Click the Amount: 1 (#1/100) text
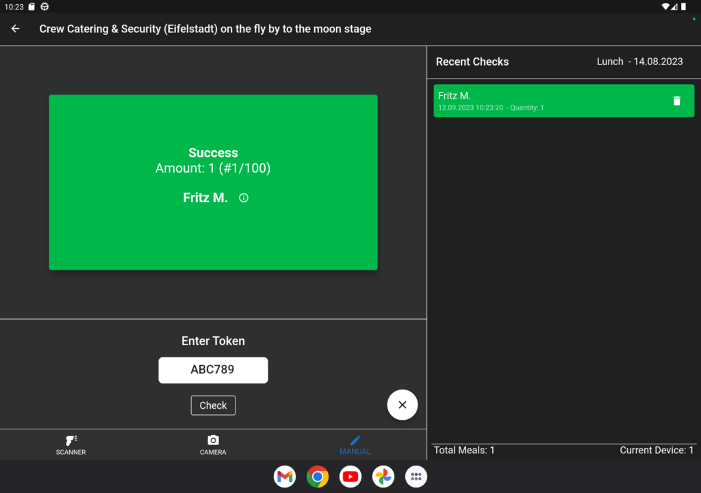The image size is (701, 493). tap(213, 168)
